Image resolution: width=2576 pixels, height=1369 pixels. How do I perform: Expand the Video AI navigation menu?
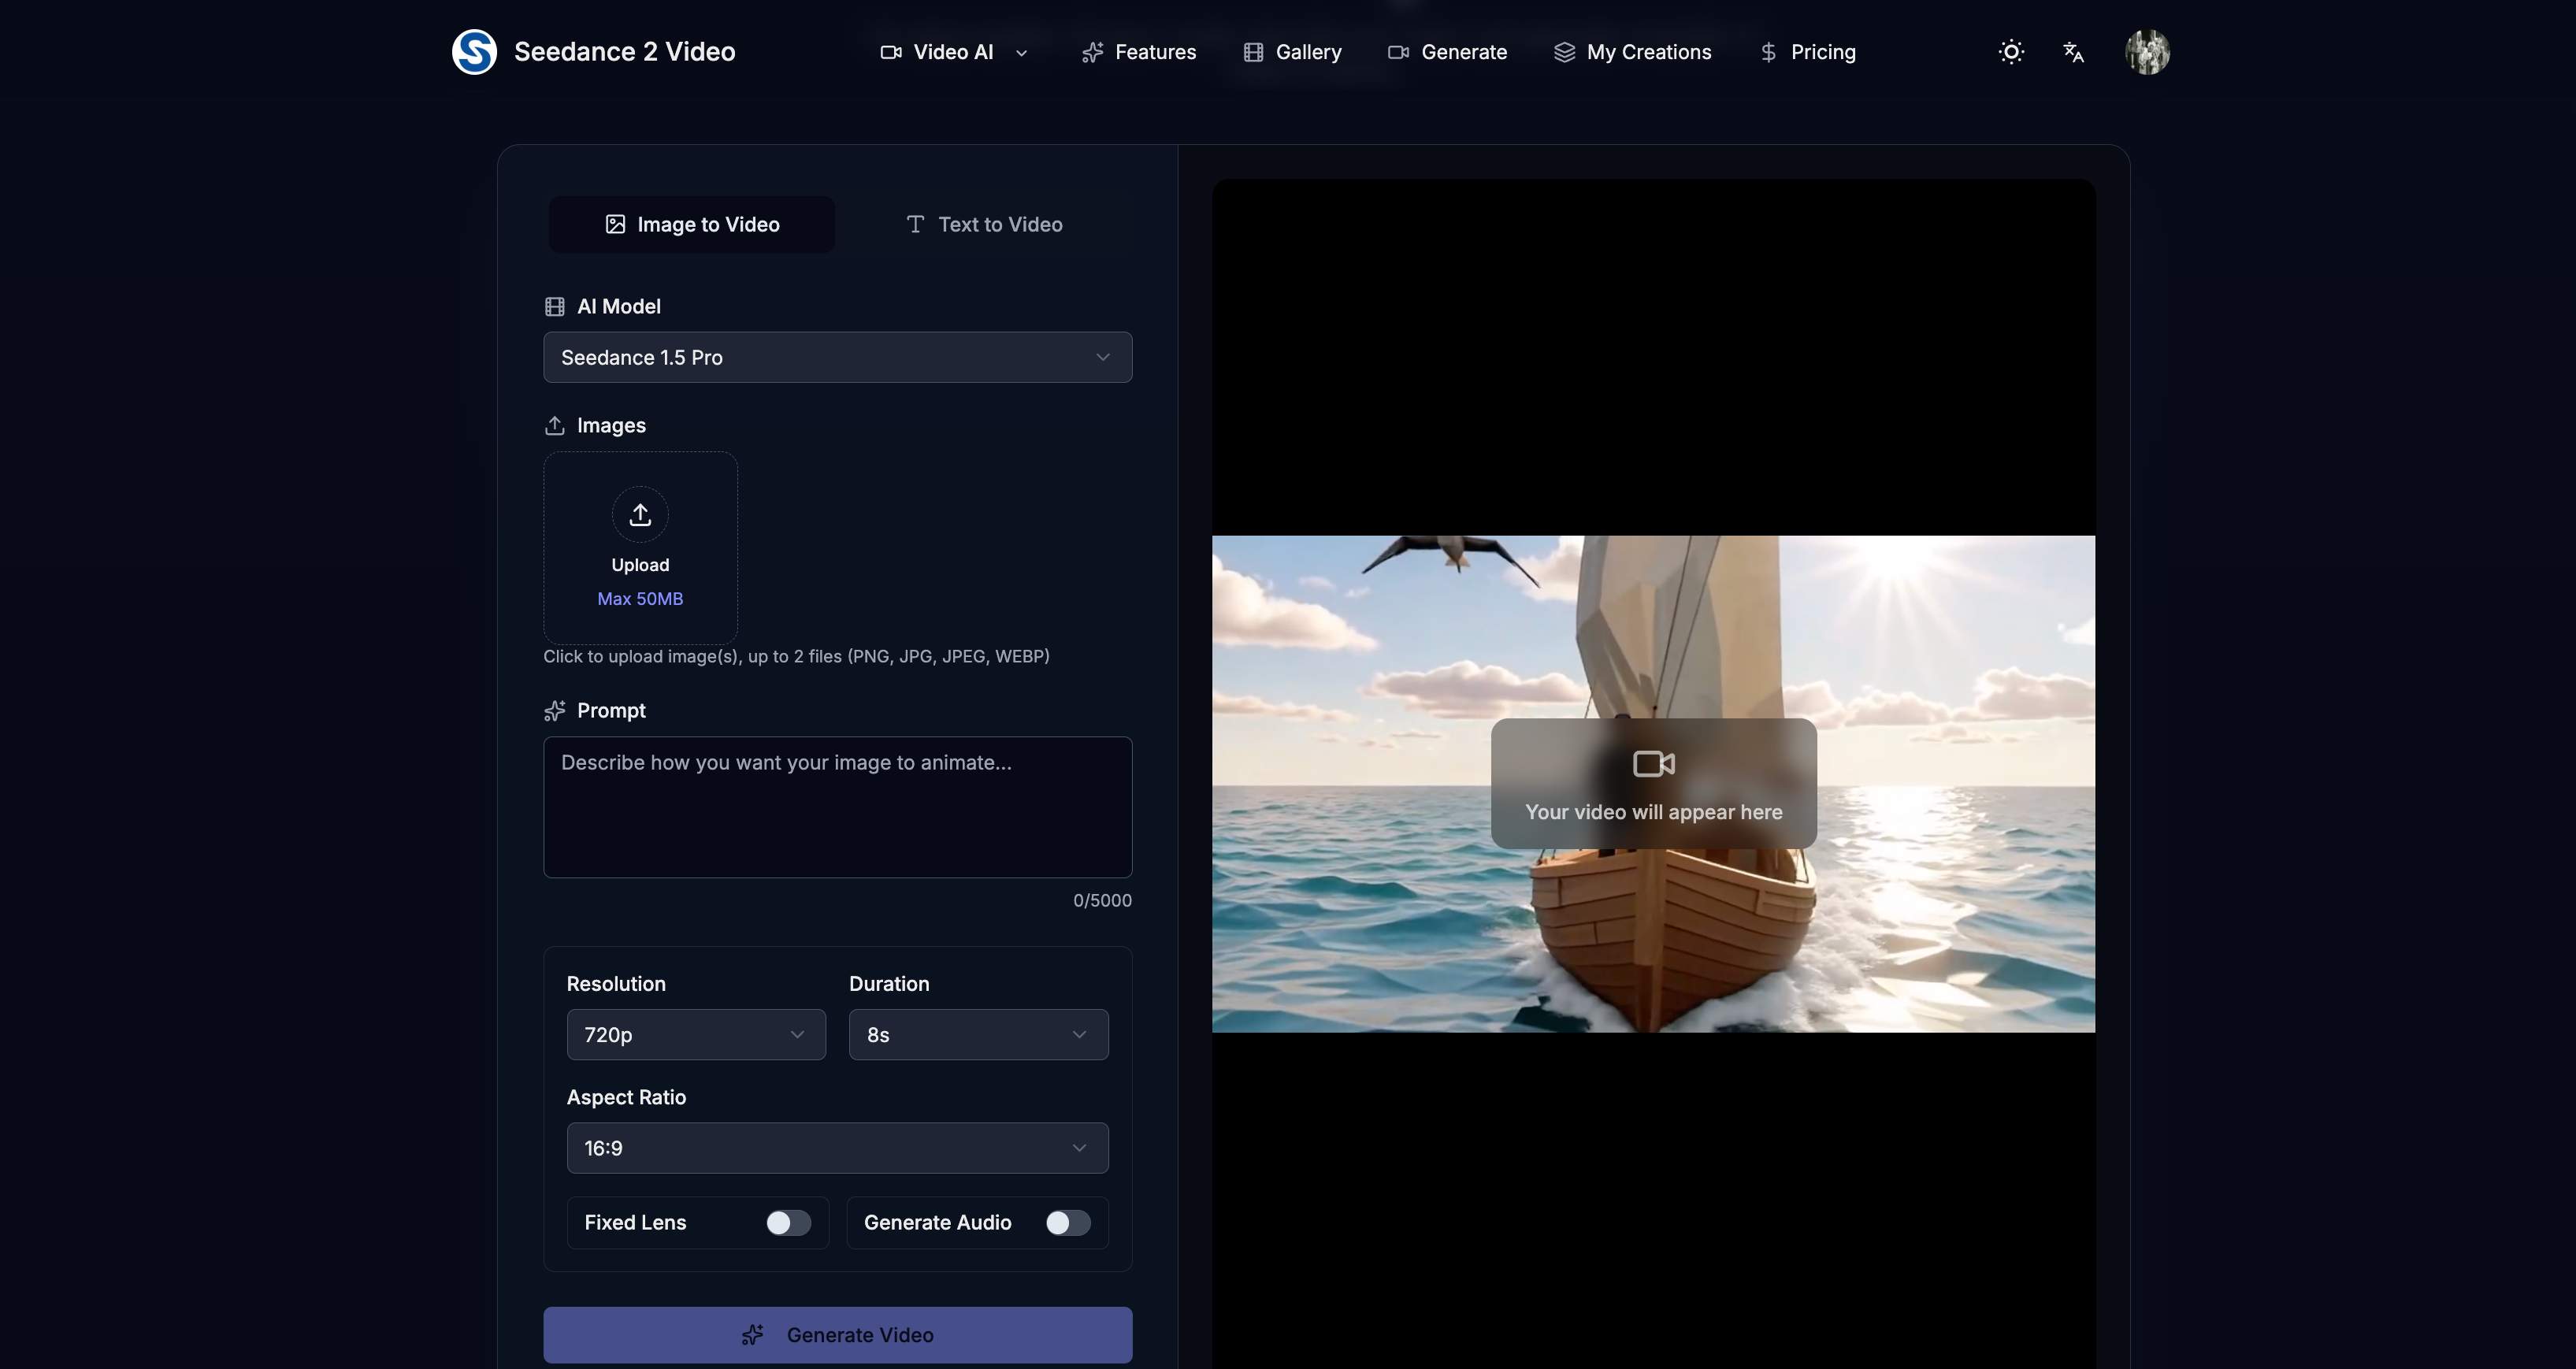[x=952, y=51]
